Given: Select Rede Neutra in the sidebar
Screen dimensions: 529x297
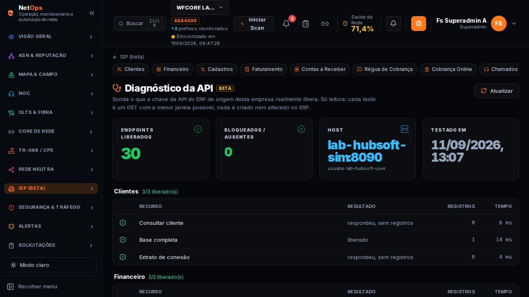Looking at the screenshot, I should (x=51, y=170).
